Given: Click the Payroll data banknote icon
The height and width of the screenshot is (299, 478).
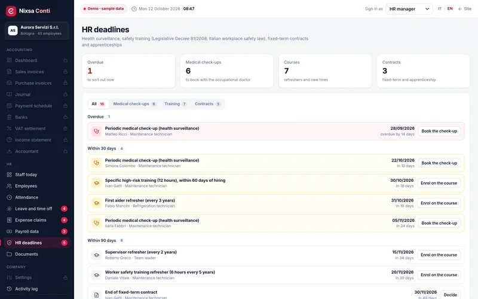Looking at the screenshot, I should pos(9,231).
